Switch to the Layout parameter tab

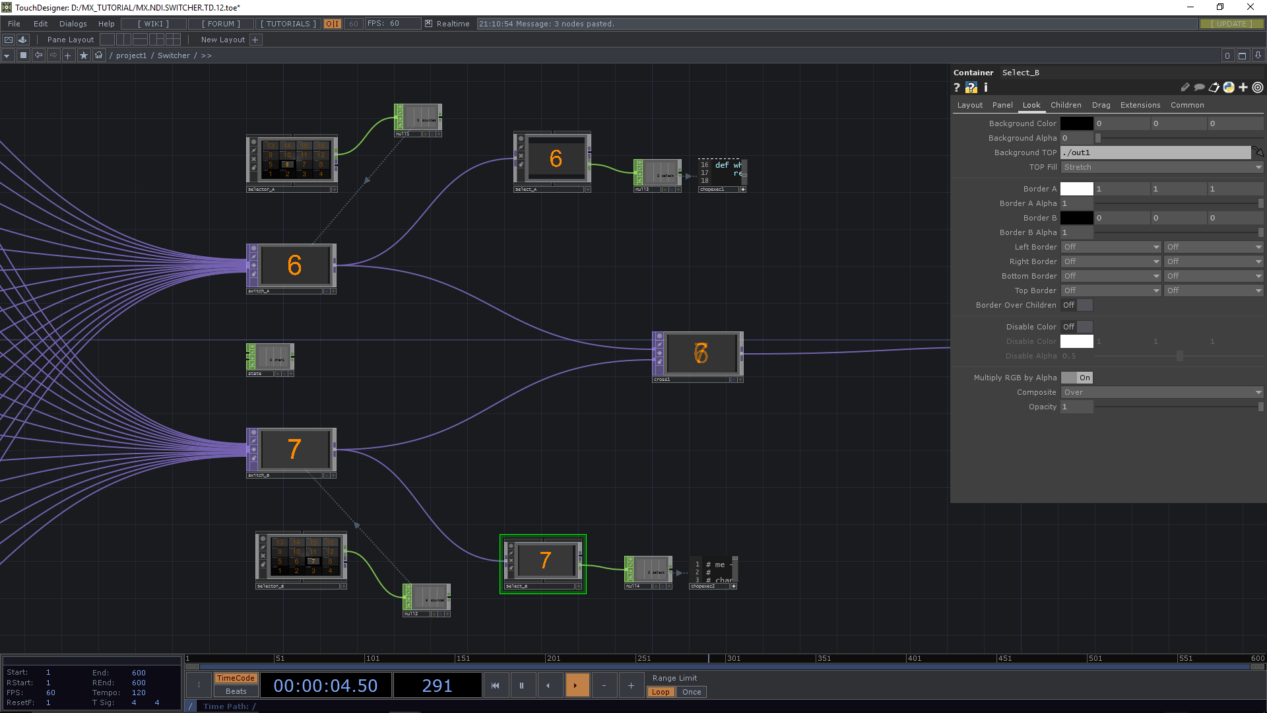click(x=970, y=105)
